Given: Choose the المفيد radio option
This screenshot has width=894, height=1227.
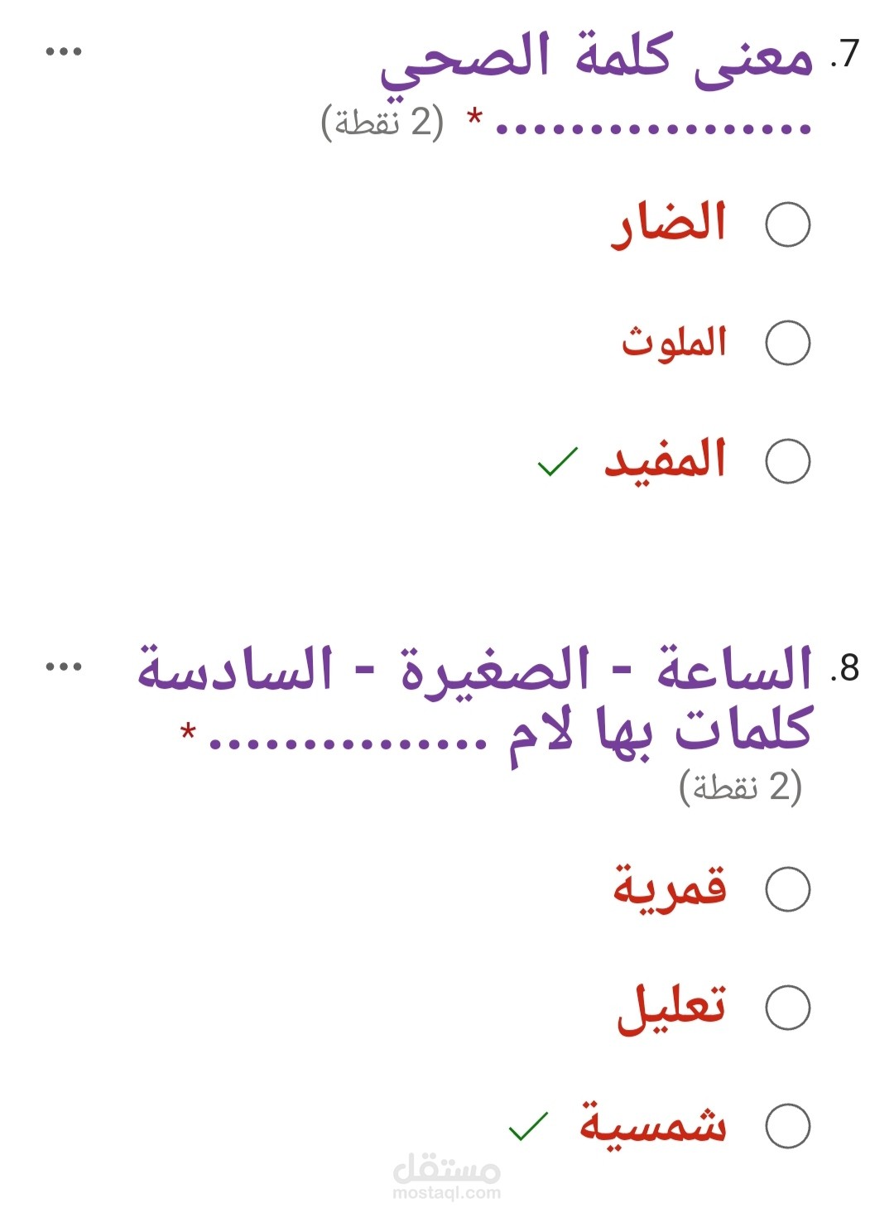Looking at the screenshot, I should tap(787, 461).
